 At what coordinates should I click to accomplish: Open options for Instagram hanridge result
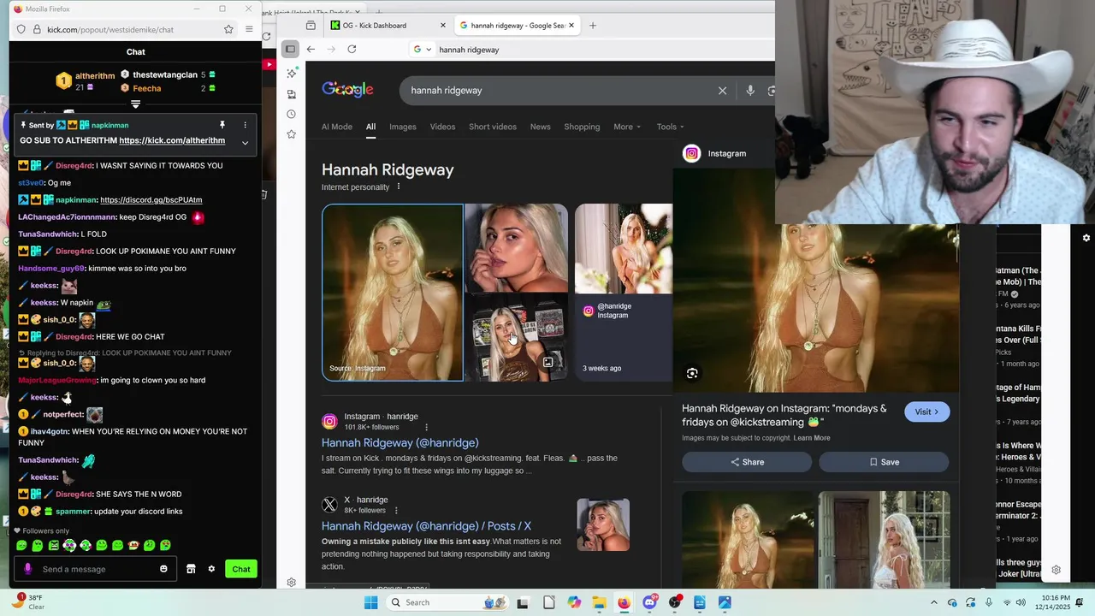[x=426, y=427]
